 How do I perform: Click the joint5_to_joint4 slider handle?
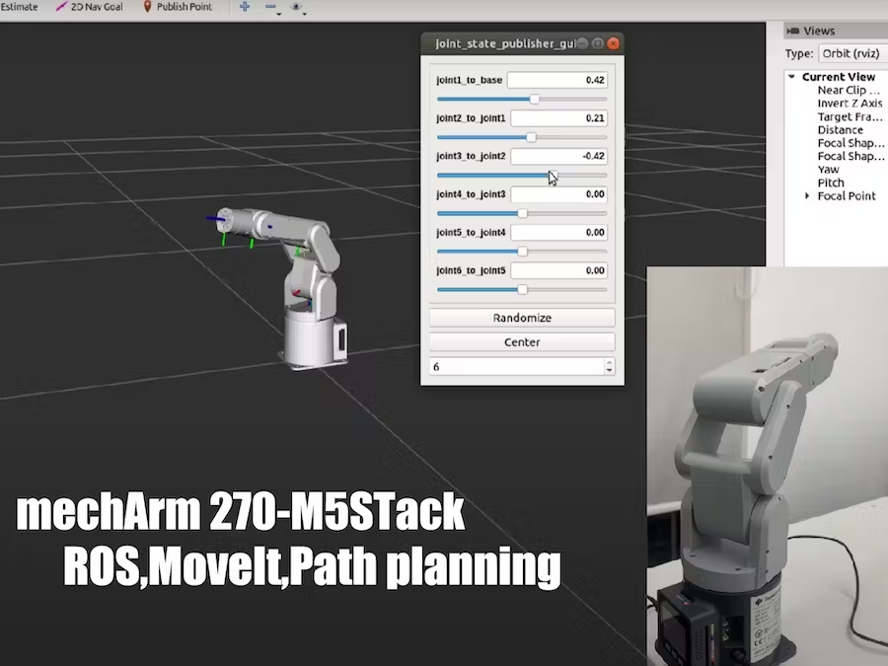tap(522, 252)
